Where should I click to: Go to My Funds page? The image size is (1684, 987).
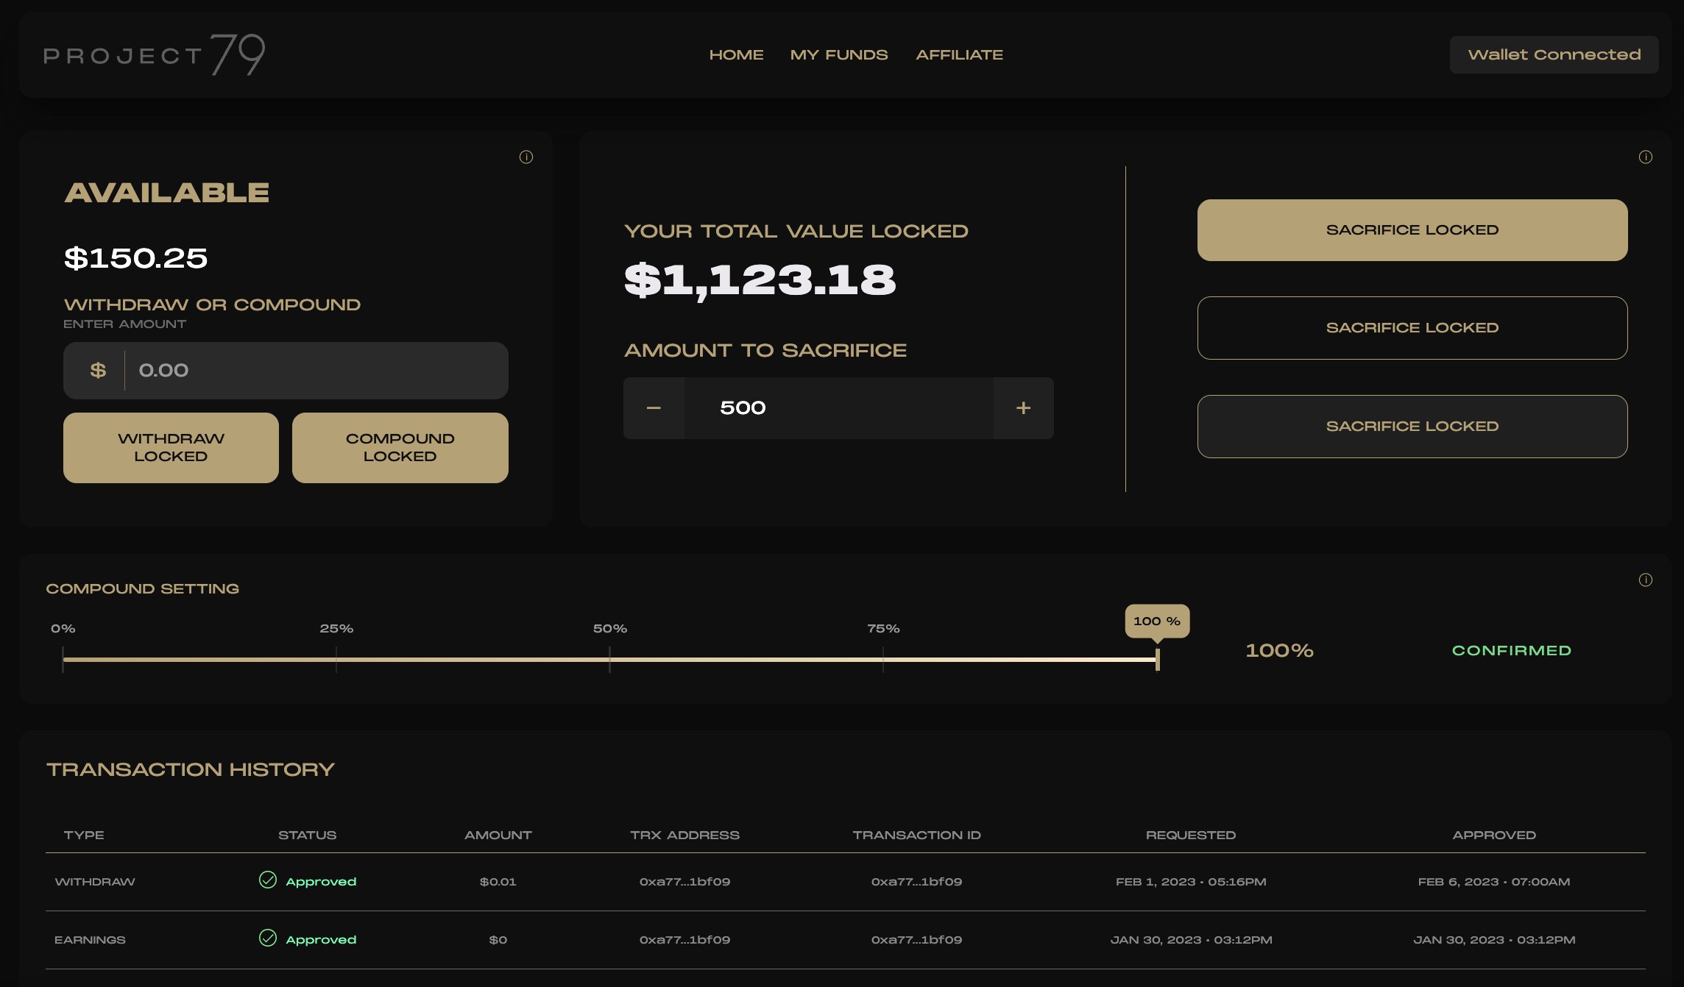(x=839, y=55)
